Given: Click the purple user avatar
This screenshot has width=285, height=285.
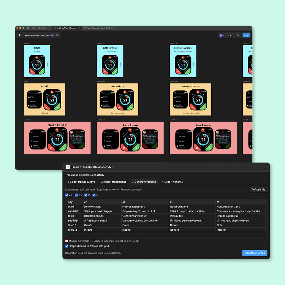Looking at the screenshot, I should (x=221, y=35).
